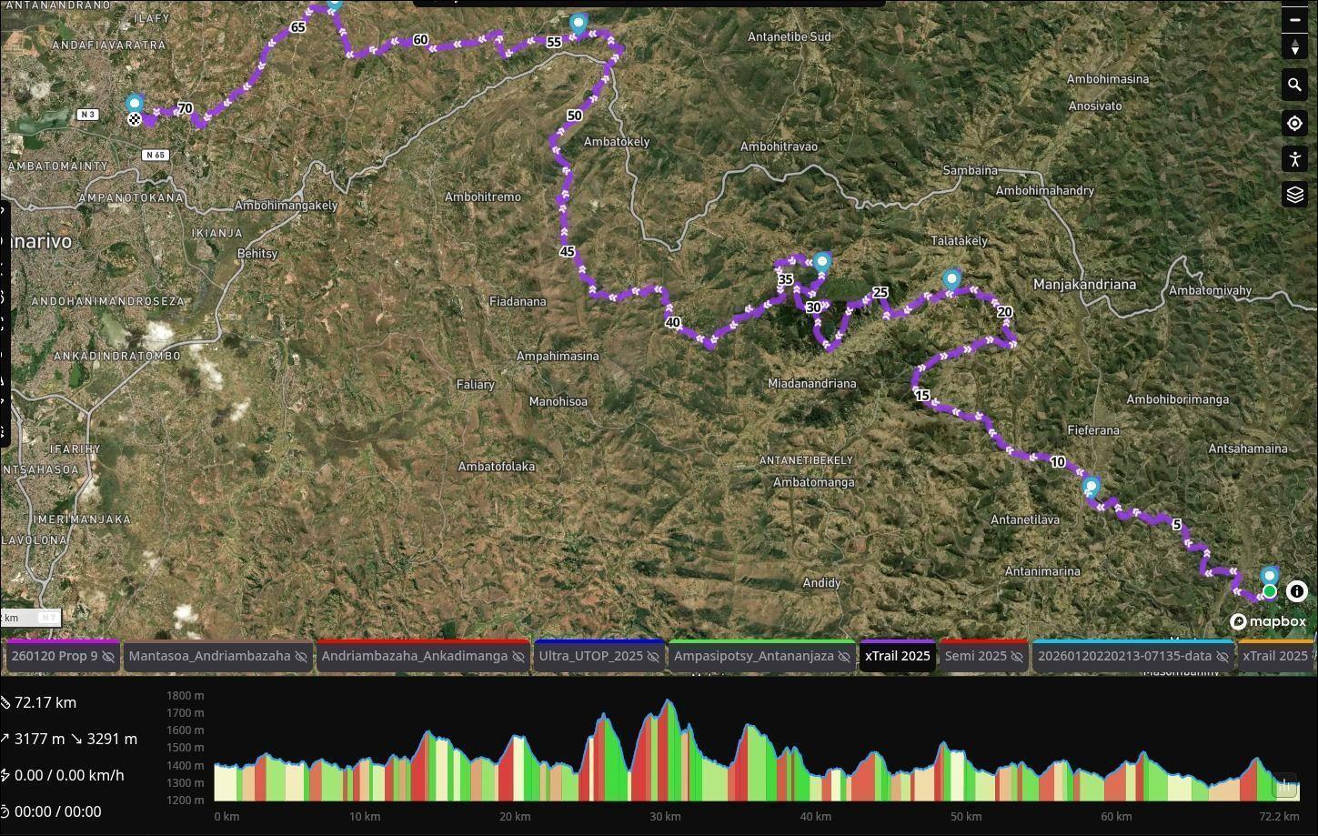Show the hidden Ultra_UTOP_2025 track
This screenshot has width=1318, height=836.
click(x=653, y=657)
